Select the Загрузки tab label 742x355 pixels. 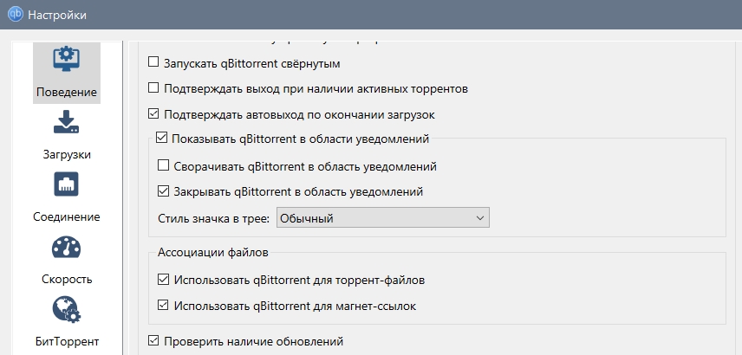66,155
